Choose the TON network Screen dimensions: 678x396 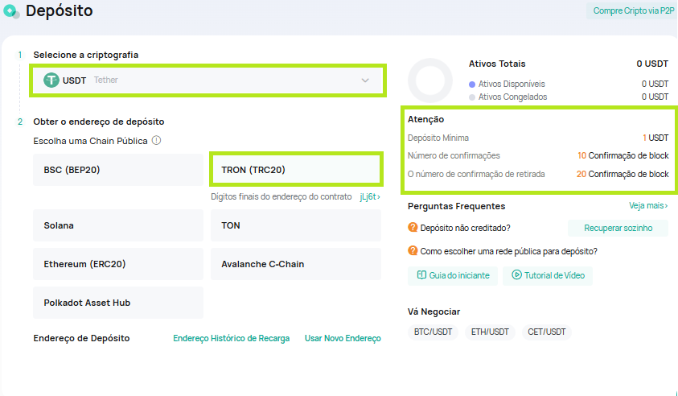[x=296, y=225]
